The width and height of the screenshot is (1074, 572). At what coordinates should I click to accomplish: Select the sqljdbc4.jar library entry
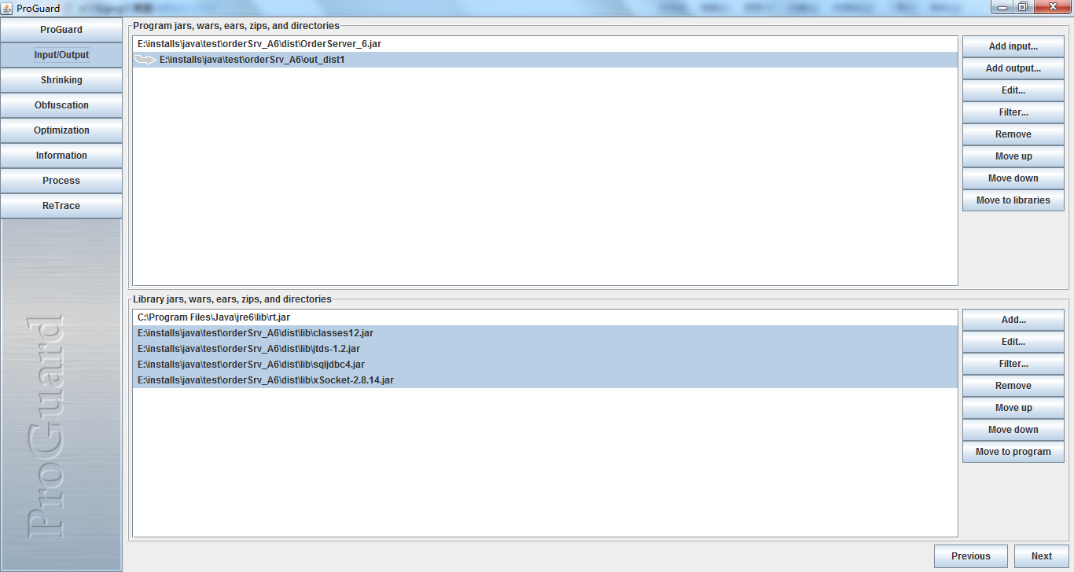click(545, 365)
